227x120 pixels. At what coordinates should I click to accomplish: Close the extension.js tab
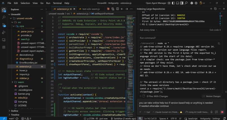[74, 9]
